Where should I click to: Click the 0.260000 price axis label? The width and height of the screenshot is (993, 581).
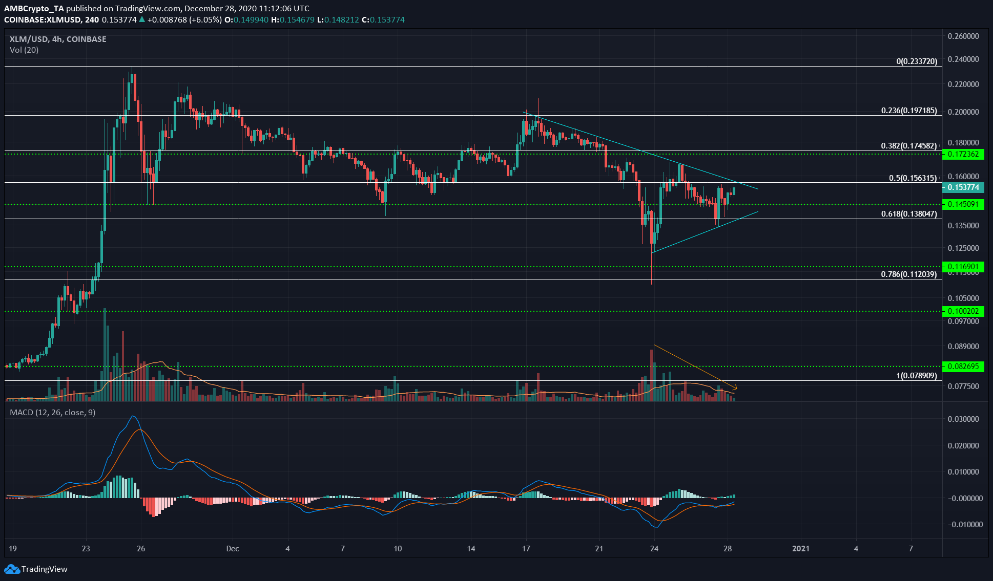point(963,36)
